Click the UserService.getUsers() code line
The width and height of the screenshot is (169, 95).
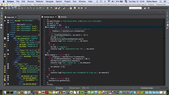point(59,80)
